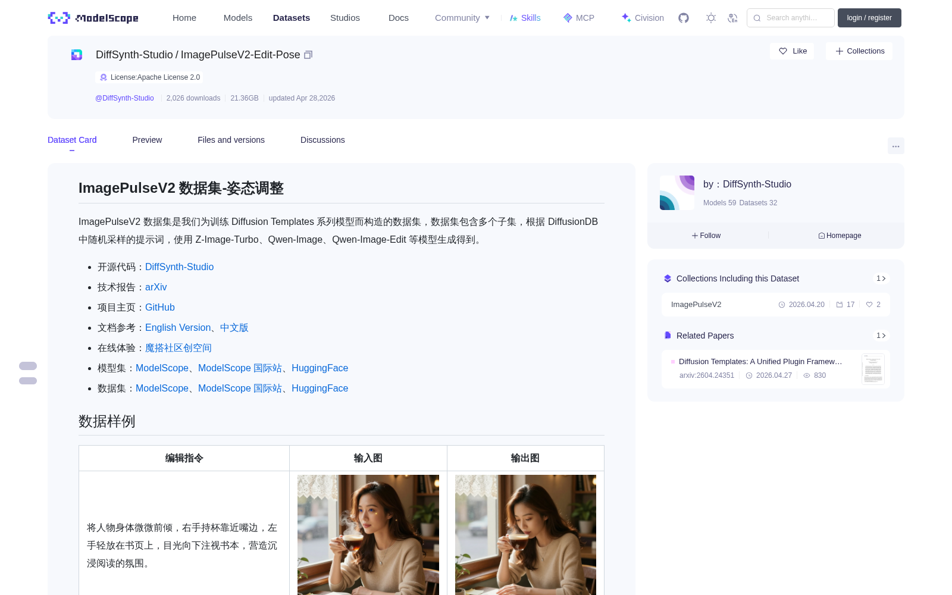Image resolution: width=952 pixels, height=595 pixels.
Task: Open the GitHub project homepage link
Action: click(x=160, y=308)
